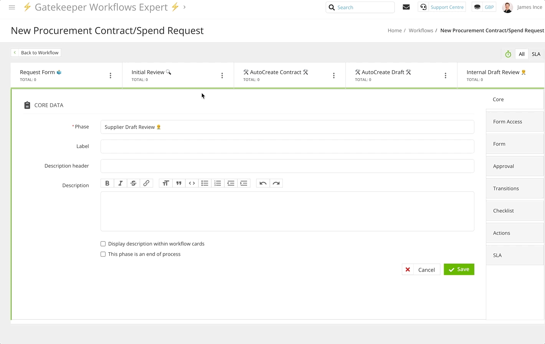Switch to the SLA side tab
Screen dimensions: 545x344
tap(515, 255)
